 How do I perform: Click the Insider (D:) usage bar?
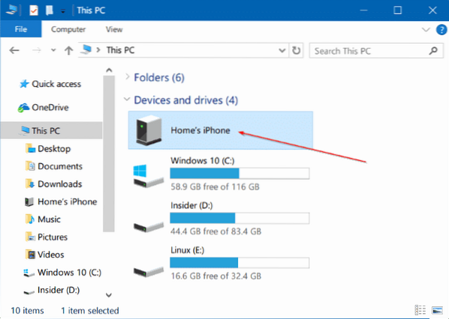240,218
